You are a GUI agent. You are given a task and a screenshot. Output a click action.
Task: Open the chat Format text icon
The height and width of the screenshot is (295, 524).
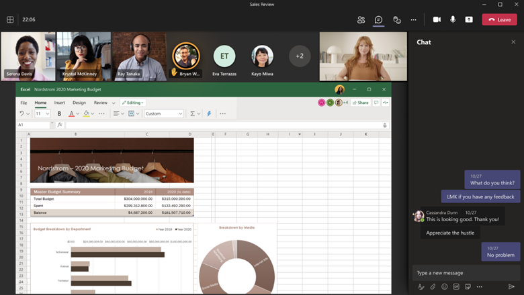421,287
